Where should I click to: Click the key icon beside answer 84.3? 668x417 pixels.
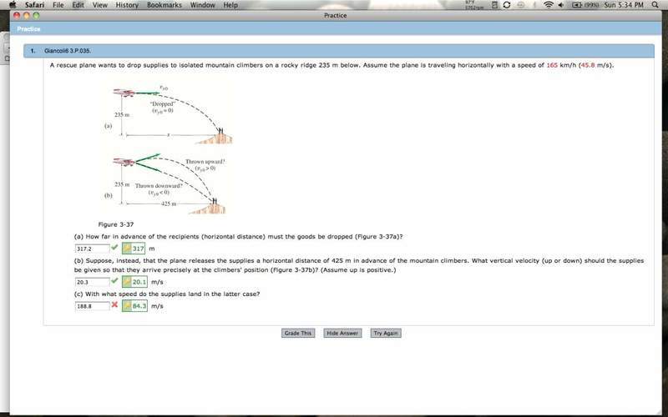pos(127,306)
